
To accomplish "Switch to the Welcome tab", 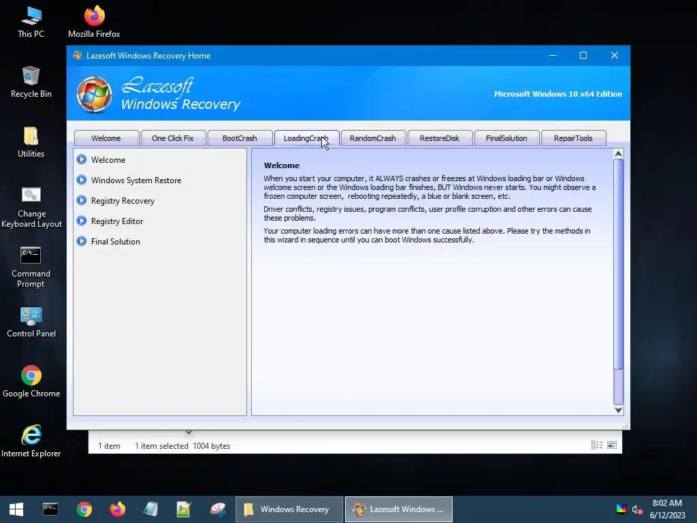I will point(106,138).
